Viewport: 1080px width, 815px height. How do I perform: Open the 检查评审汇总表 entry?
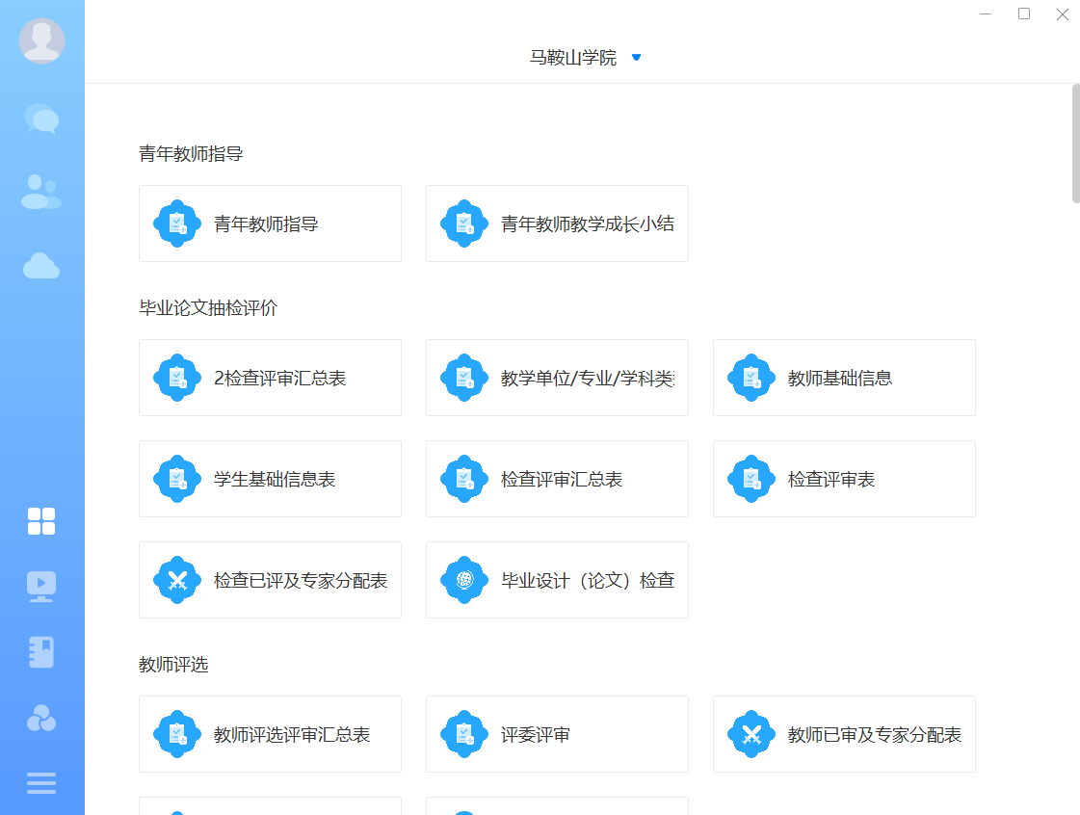pos(557,479)
